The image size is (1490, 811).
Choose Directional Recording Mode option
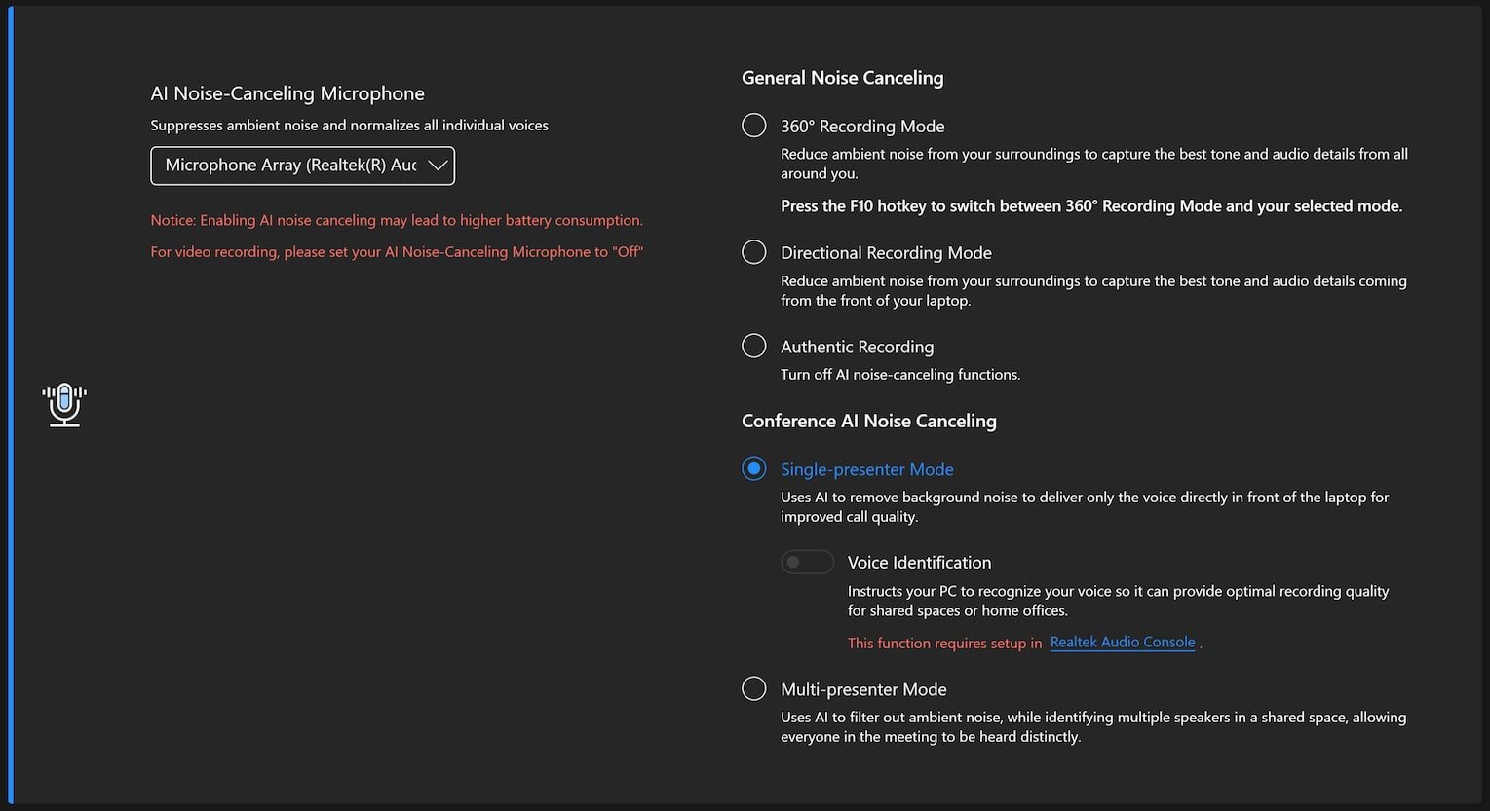tap(754, 252)
